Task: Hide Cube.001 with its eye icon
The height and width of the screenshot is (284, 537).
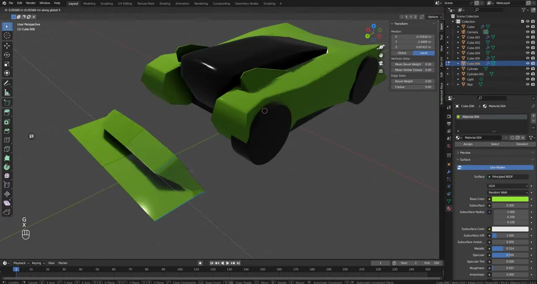Action: (x=527, y=37)
